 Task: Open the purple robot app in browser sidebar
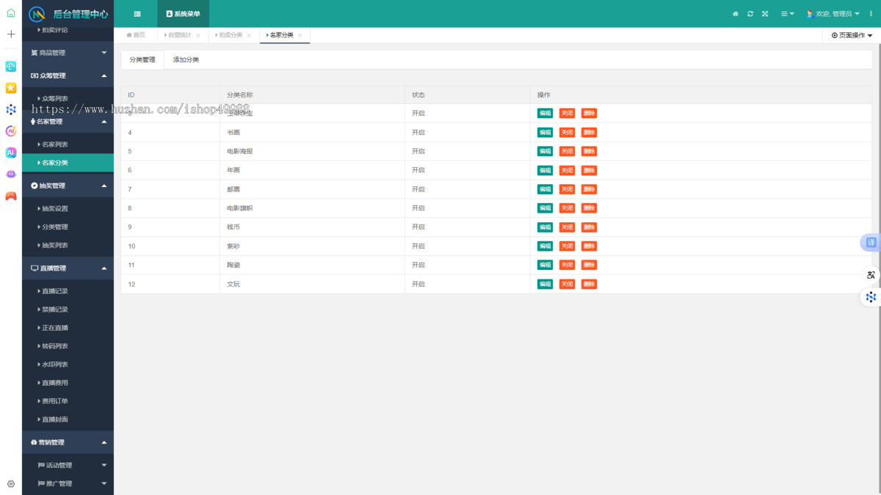[x=11, y=175]
